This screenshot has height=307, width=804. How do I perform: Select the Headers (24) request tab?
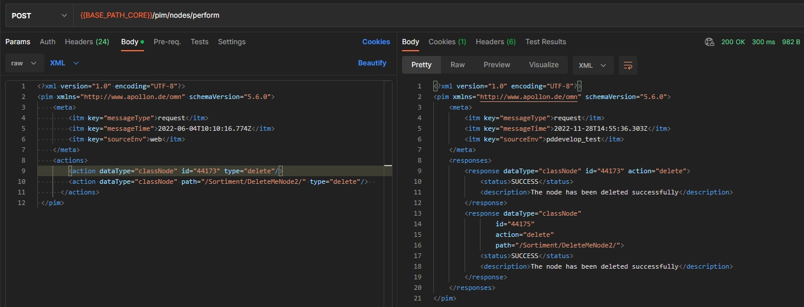click(x=87, y=42)
